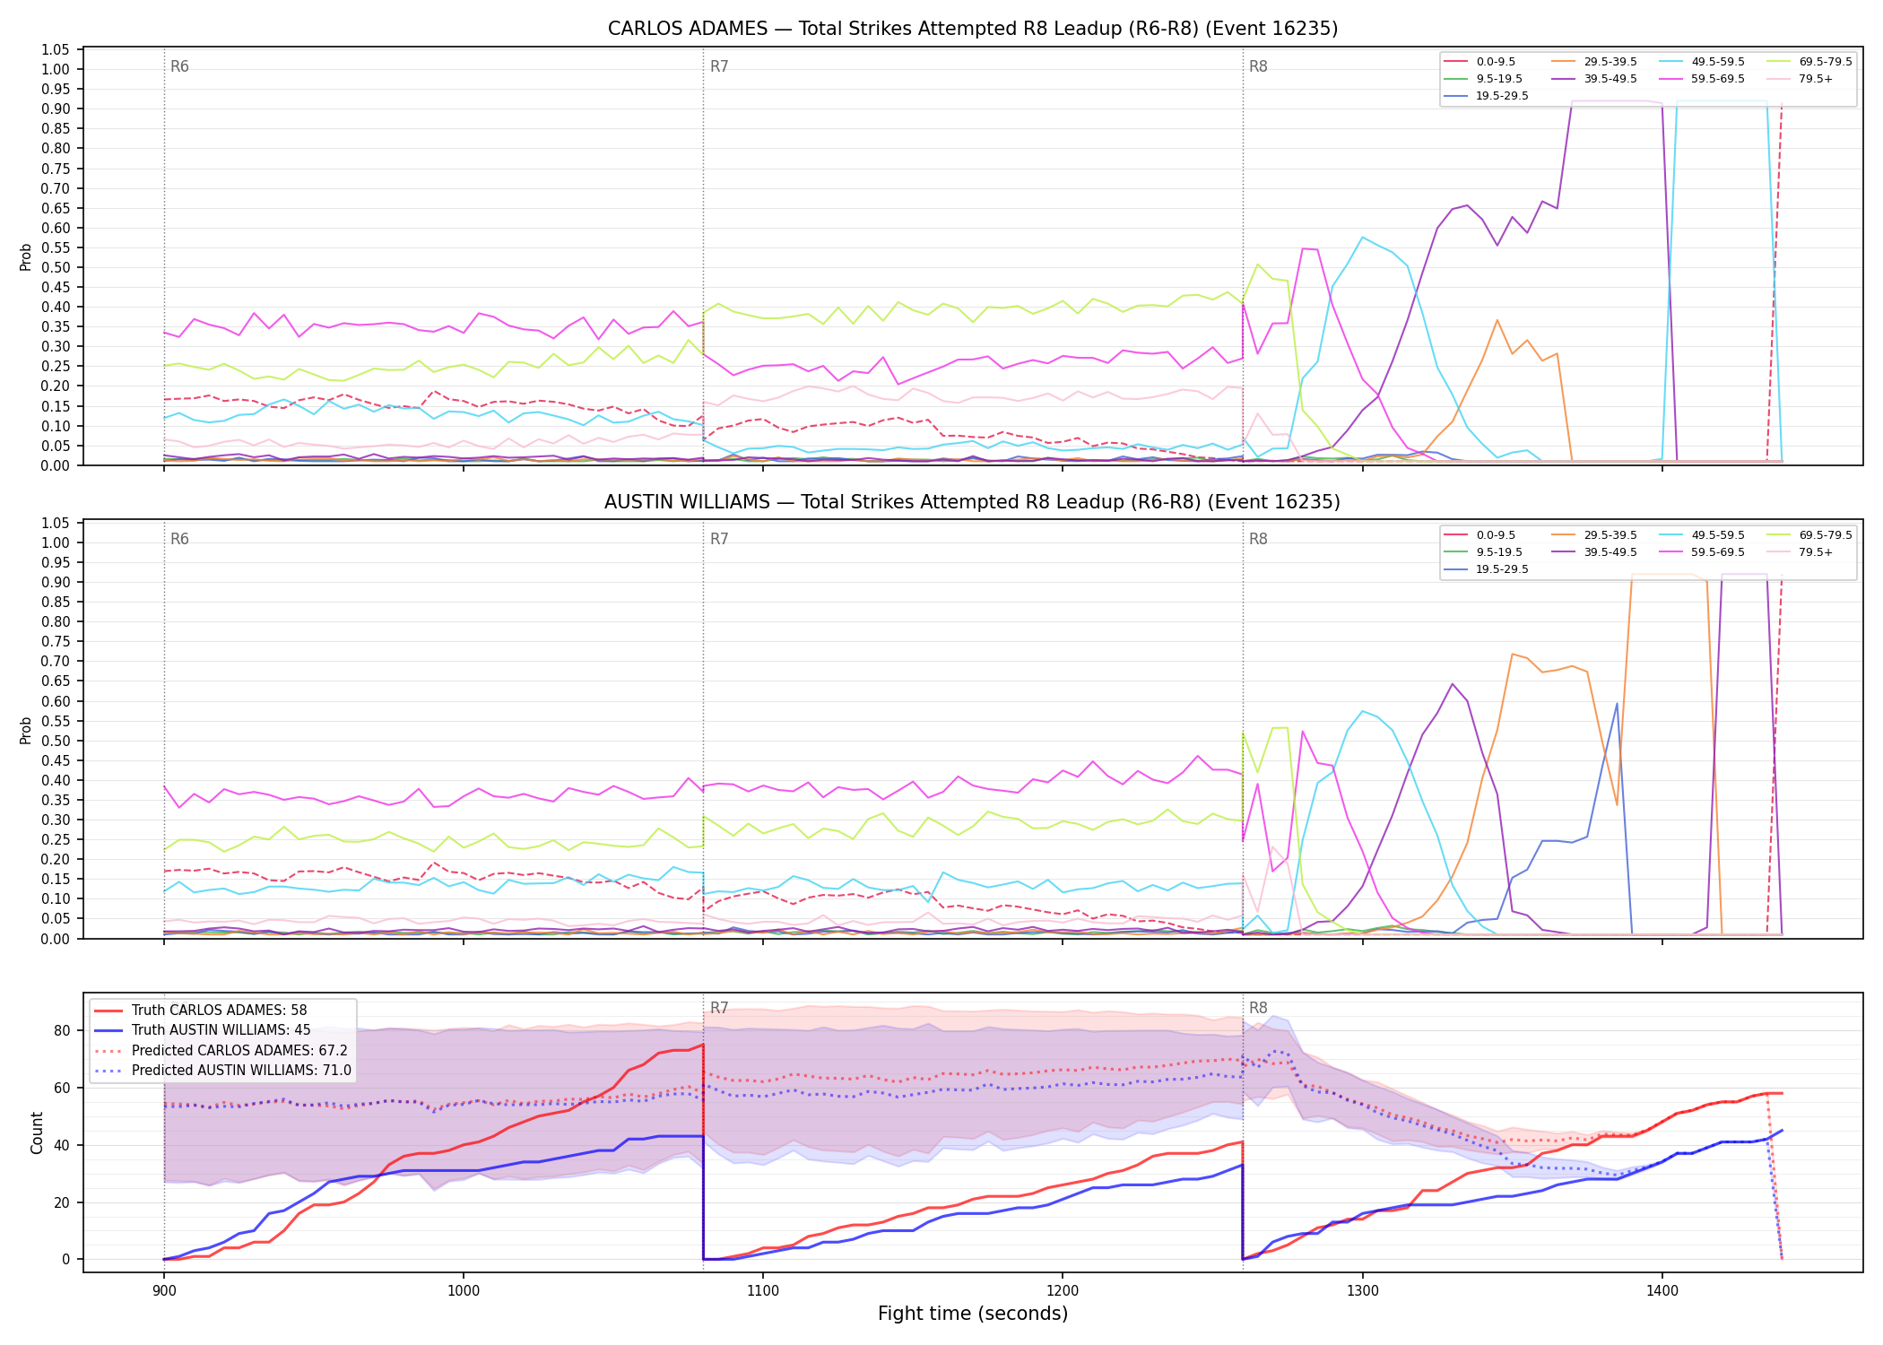Screen dimensions: 1883x1345
Task: Click the 0.00 tick in Carlos Adames chart
Action: 56,465
